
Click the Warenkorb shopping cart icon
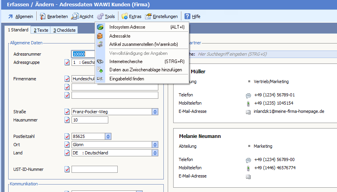point(100,44)
